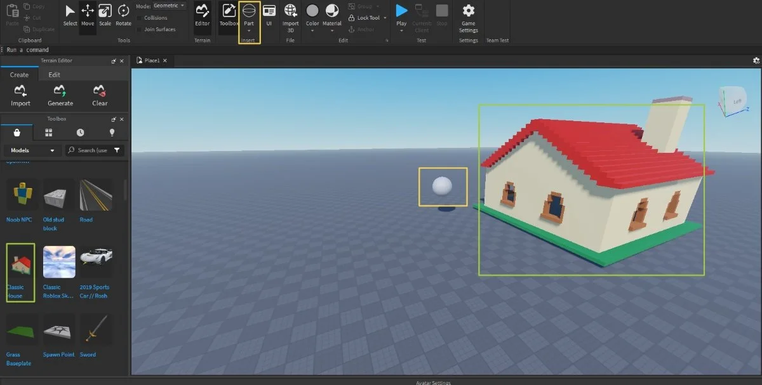Open the UI insert tool
The image size is (762, 385).
tap(269, 15)
